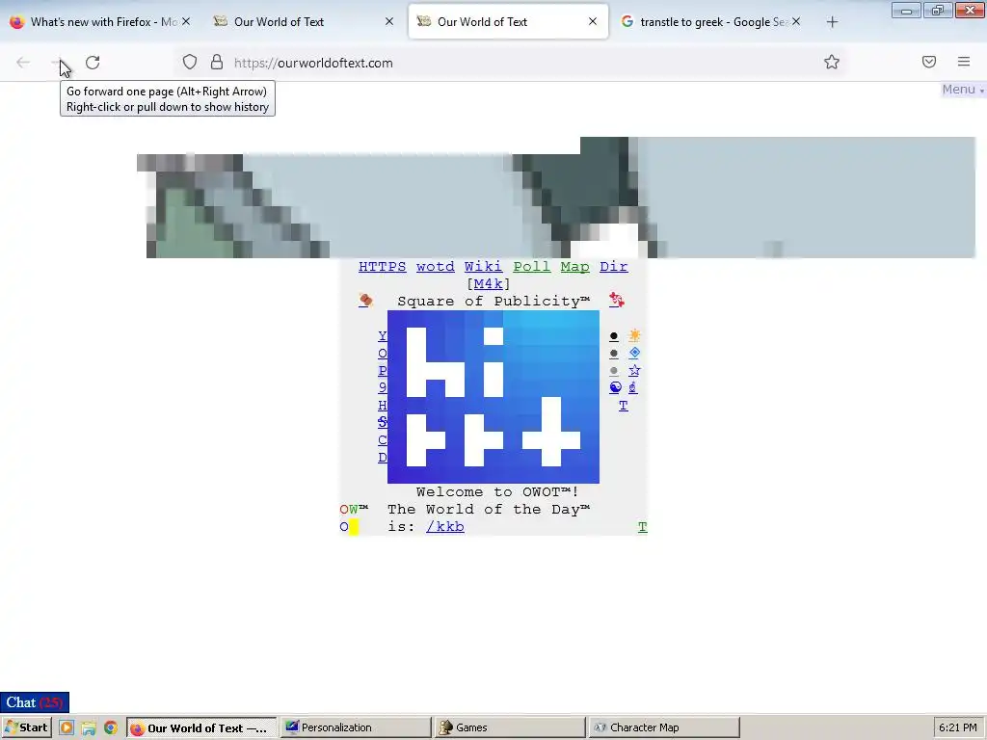Select Our World of Text taskbar button
This screenshot has height=740, width=987.
201,727
